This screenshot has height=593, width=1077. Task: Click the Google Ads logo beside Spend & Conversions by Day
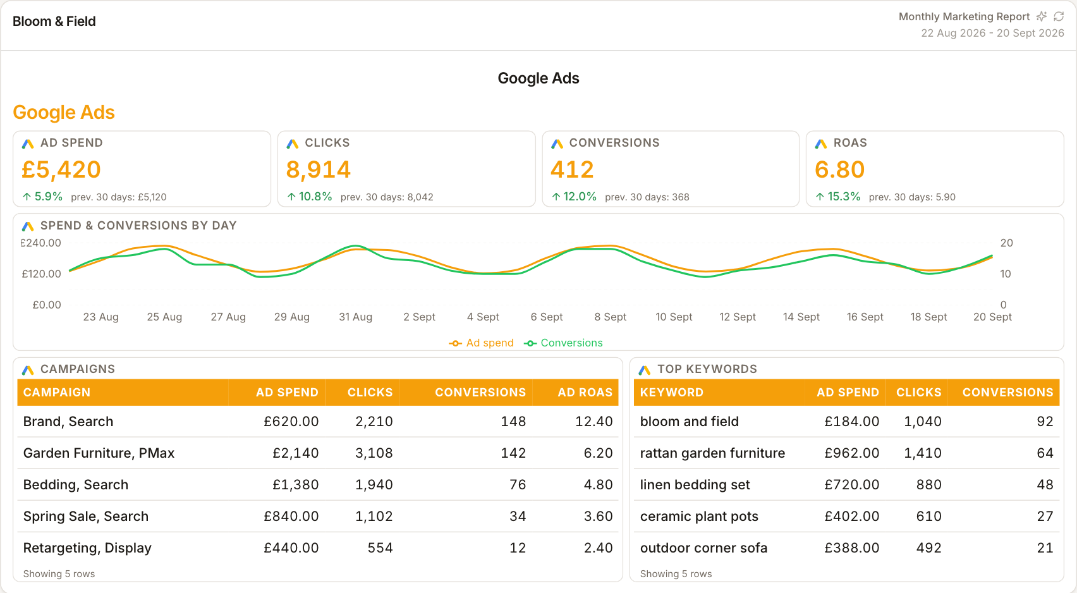28,226
